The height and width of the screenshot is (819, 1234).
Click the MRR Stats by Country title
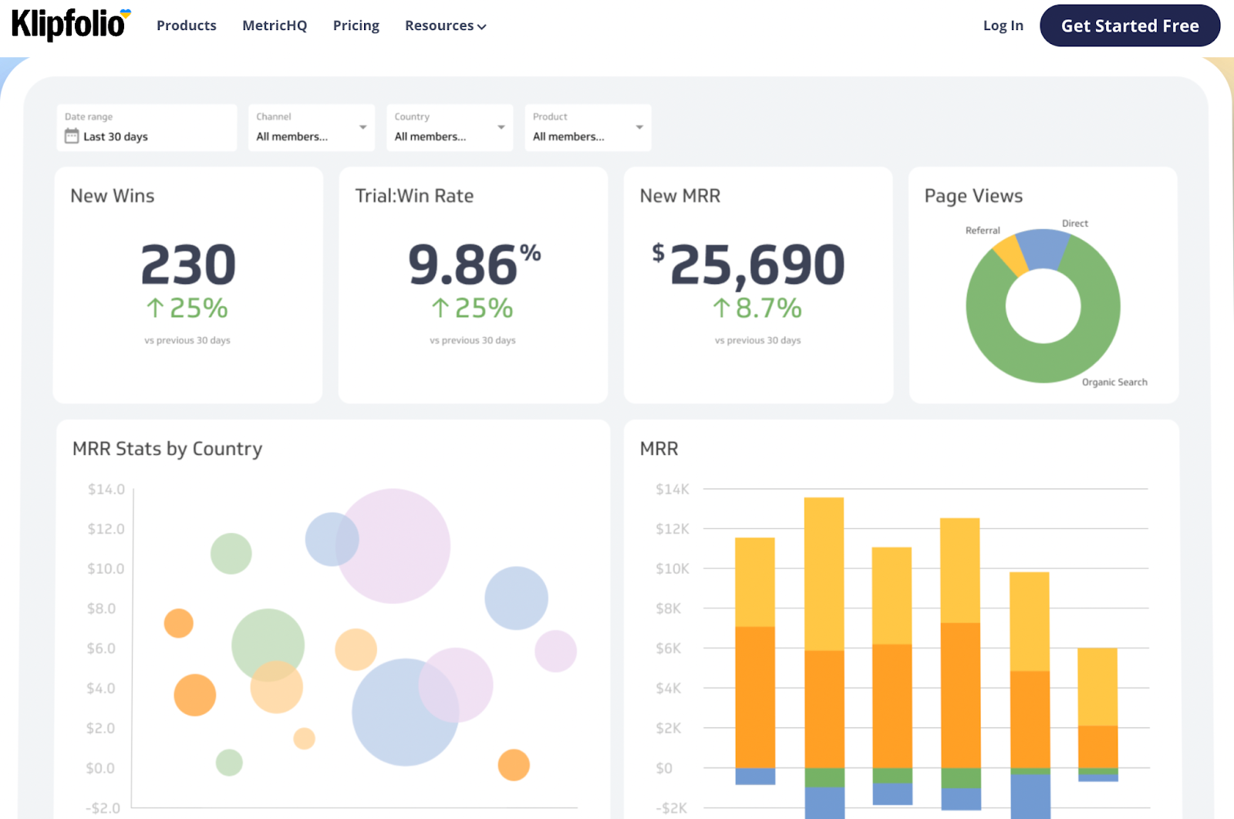pyautogui.click(x=167, y=449)
